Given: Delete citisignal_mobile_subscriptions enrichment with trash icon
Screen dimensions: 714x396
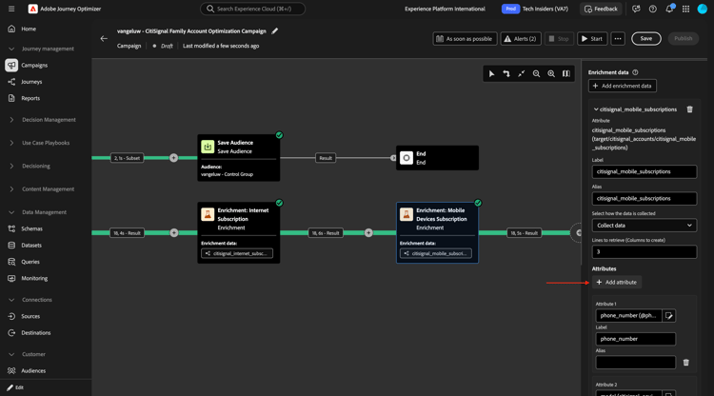Looking at the screenshot, I should [x=689, y=109].
